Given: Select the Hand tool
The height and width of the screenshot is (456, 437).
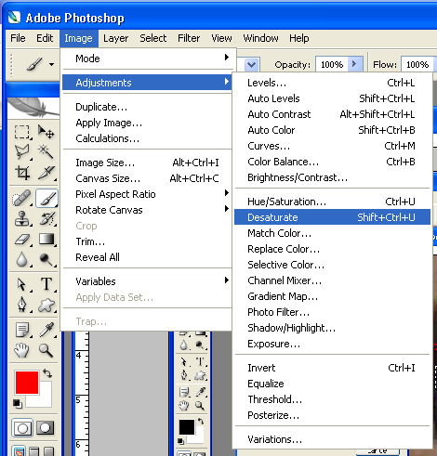Looking at the screenshot, I should tap(22, 350).
